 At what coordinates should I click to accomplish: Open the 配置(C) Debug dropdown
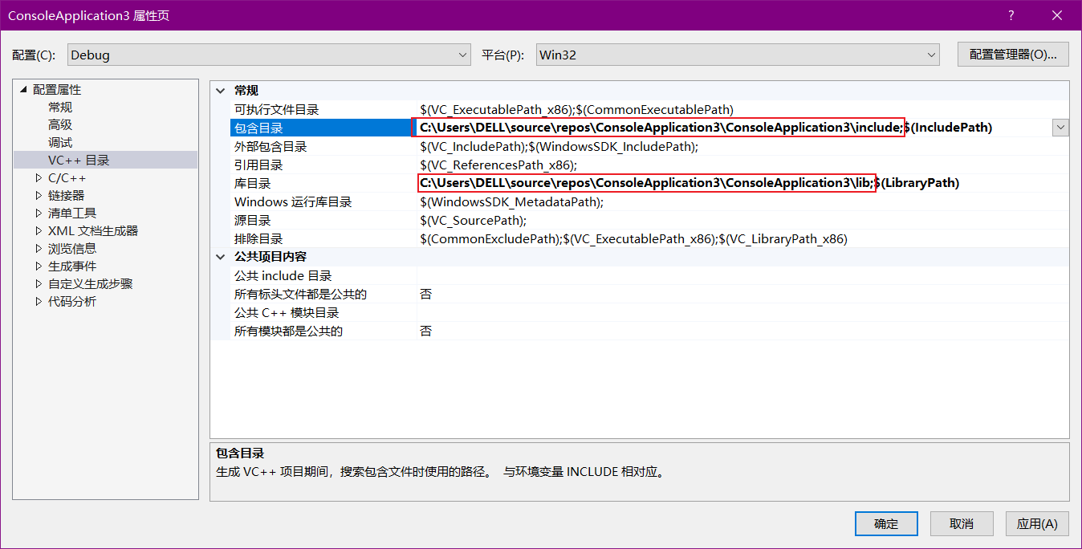(x=269, y=55)
